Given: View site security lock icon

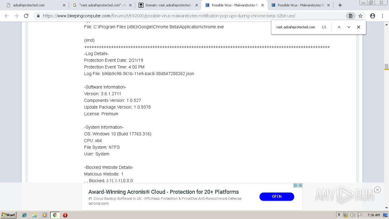Looking at the screenshot, I should point(38,16).
